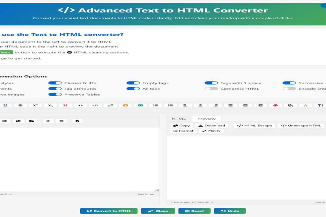Insert a heading with the H icon
Viewport: 326px width, 217px height.
[65, 105]
